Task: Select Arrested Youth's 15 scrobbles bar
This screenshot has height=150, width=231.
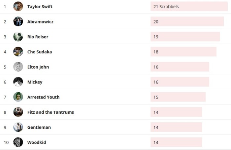Action: [178, 97]
